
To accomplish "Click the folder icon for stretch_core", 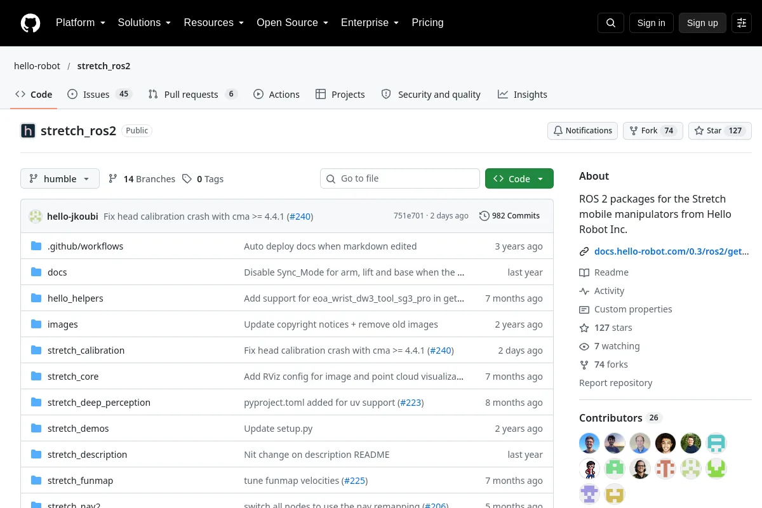I will pyautogui.click(x=36, y=376).
